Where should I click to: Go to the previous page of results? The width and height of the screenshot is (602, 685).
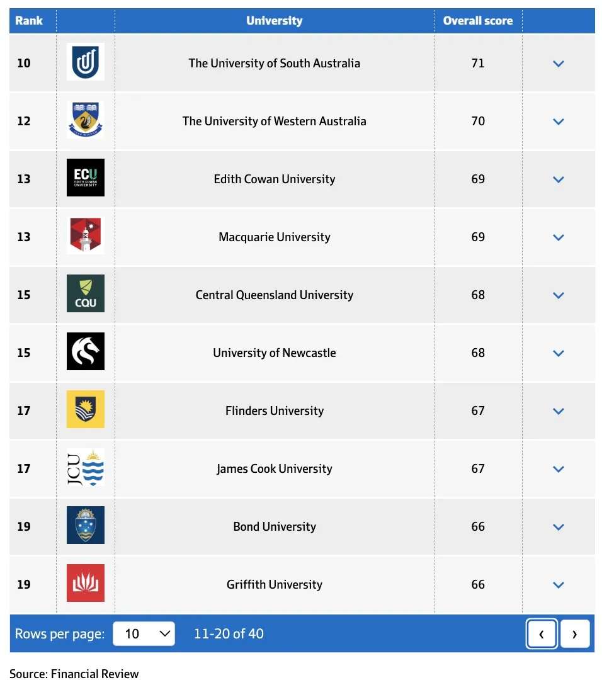[542, 634]
